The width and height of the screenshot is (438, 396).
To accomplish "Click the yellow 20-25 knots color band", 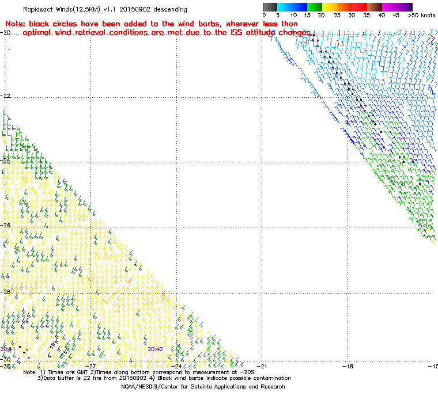I will (330, 7).
